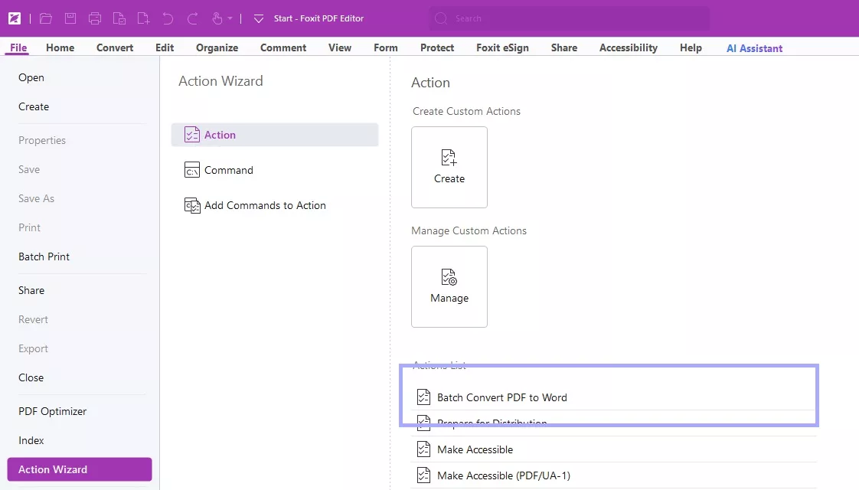Expand the Hand tool dropdown arrow
859x490 pixels.
[x=230, y=18]
